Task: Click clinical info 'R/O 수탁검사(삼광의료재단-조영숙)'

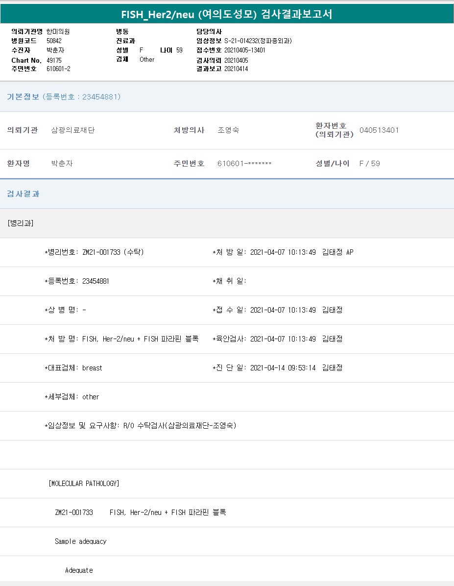Action: click(180, 426)
